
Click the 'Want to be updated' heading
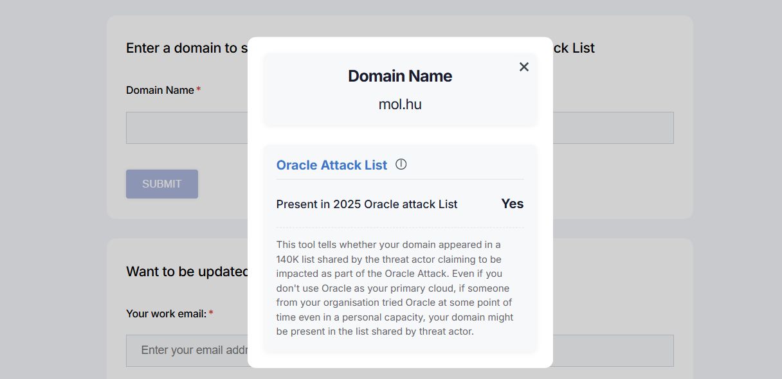point(187,272)
